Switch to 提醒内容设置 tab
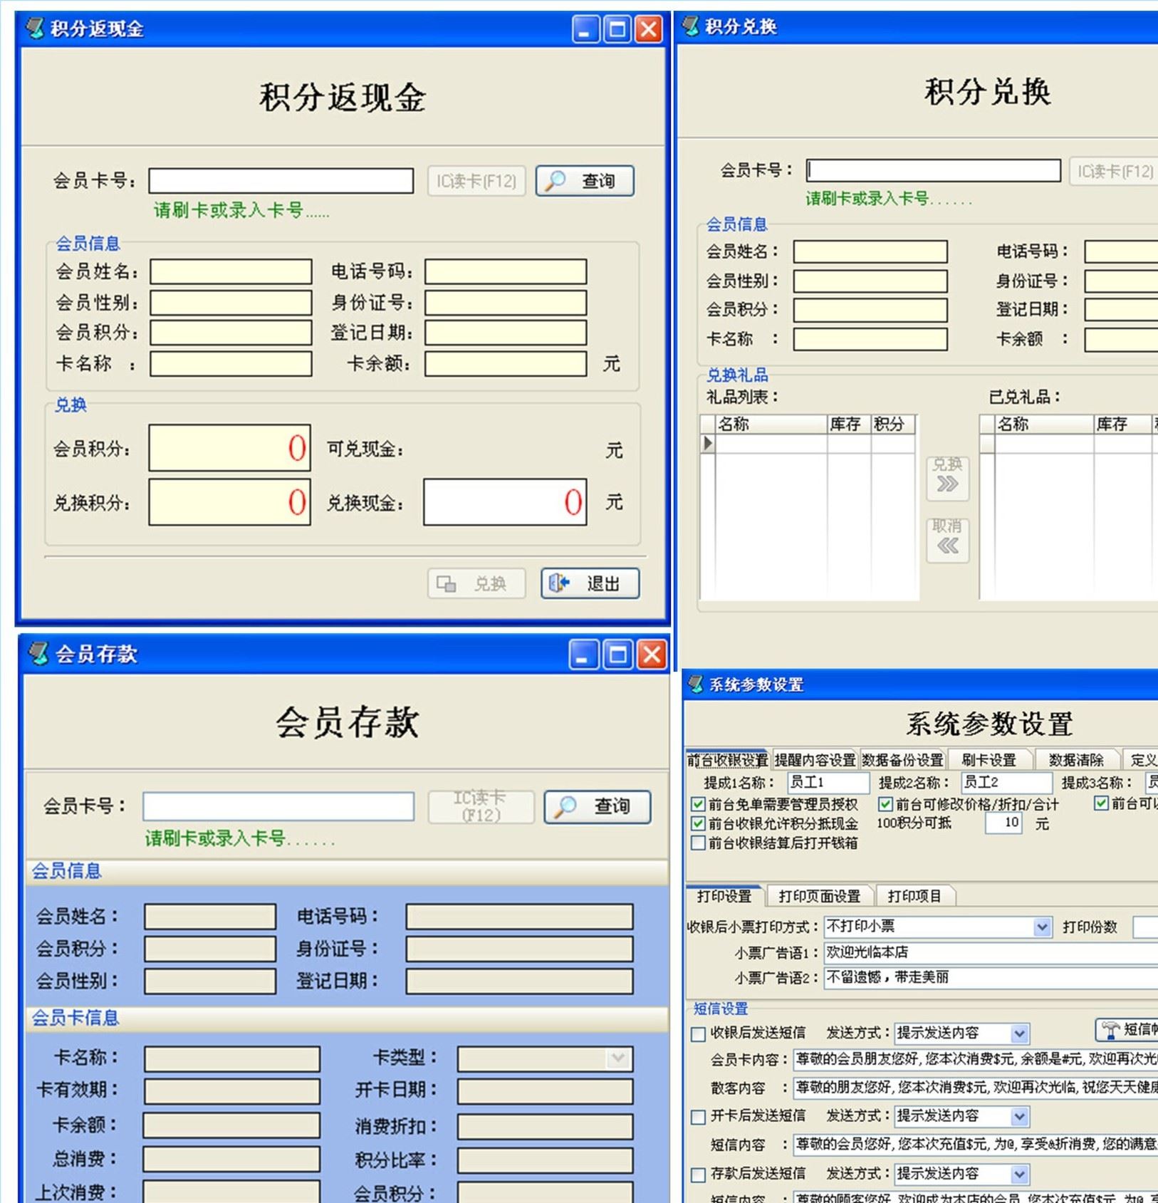The image size is (1158, 1203). coord(815,759)
